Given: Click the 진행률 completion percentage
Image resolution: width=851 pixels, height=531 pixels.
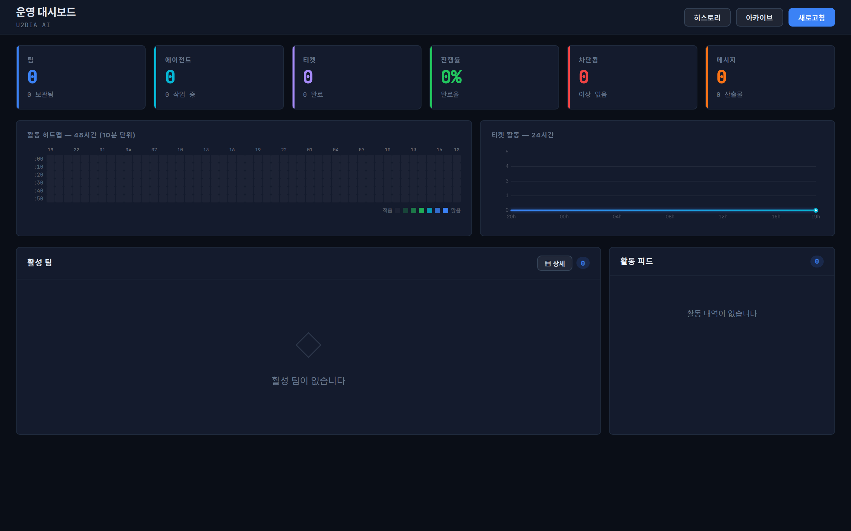Looking at the screenshot, I should click(x=451, y=77).
